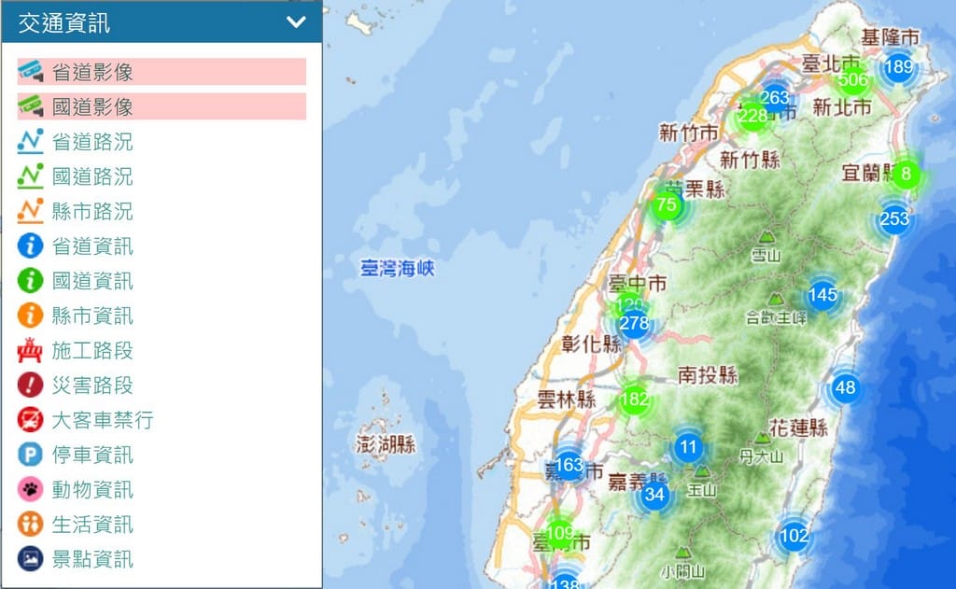
Task: Click the 省道影像 camera icon
Action: 31,72
